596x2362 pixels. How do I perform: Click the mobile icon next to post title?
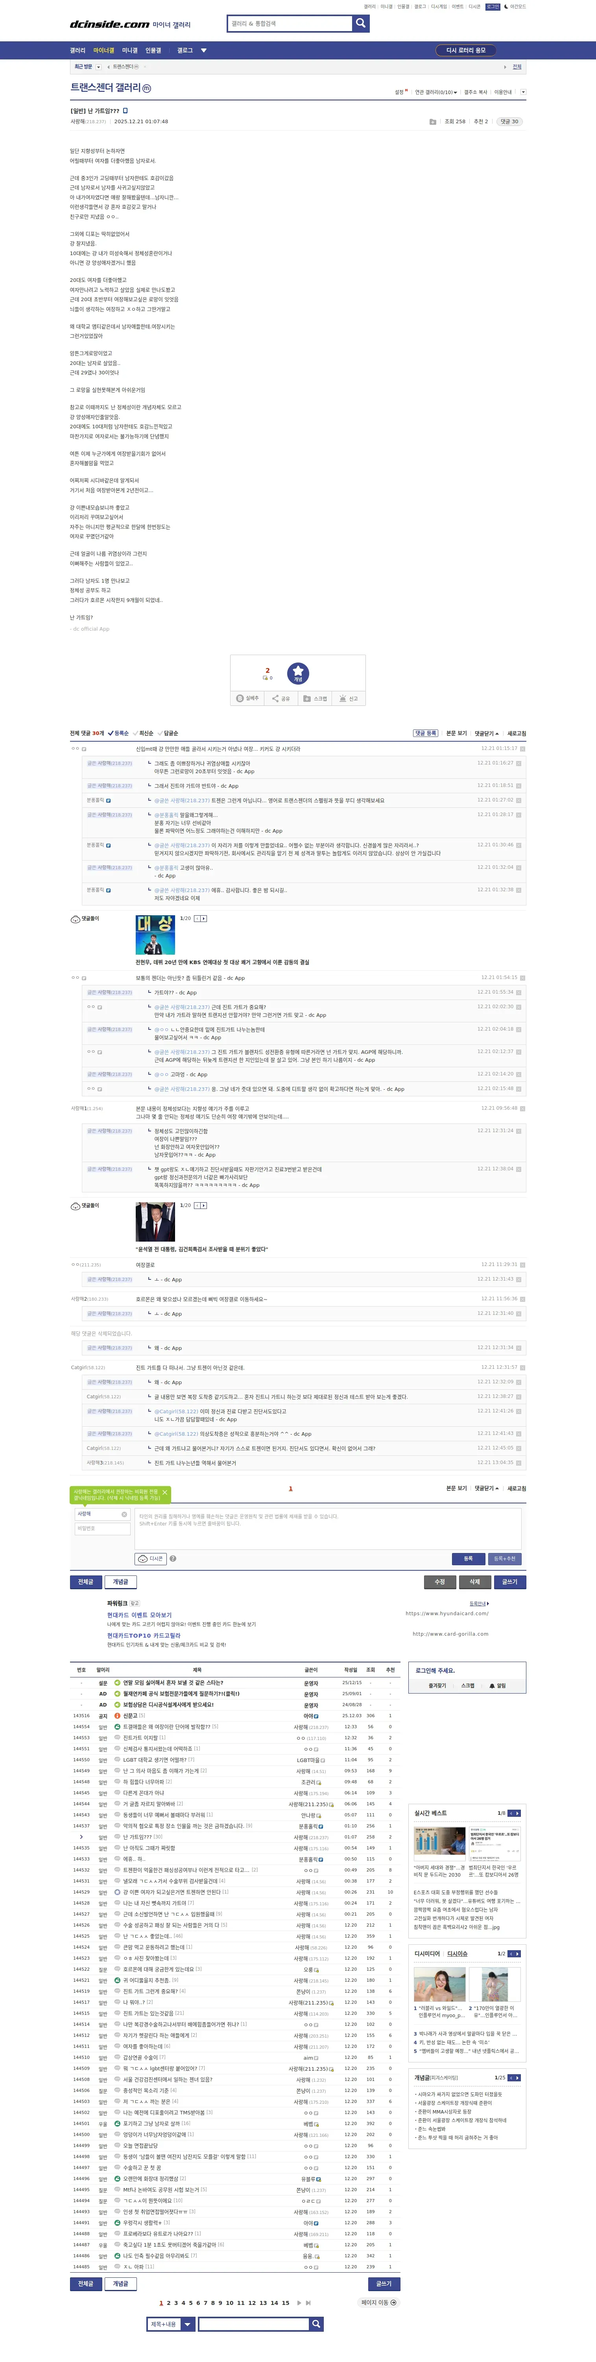tap(125, 110)
